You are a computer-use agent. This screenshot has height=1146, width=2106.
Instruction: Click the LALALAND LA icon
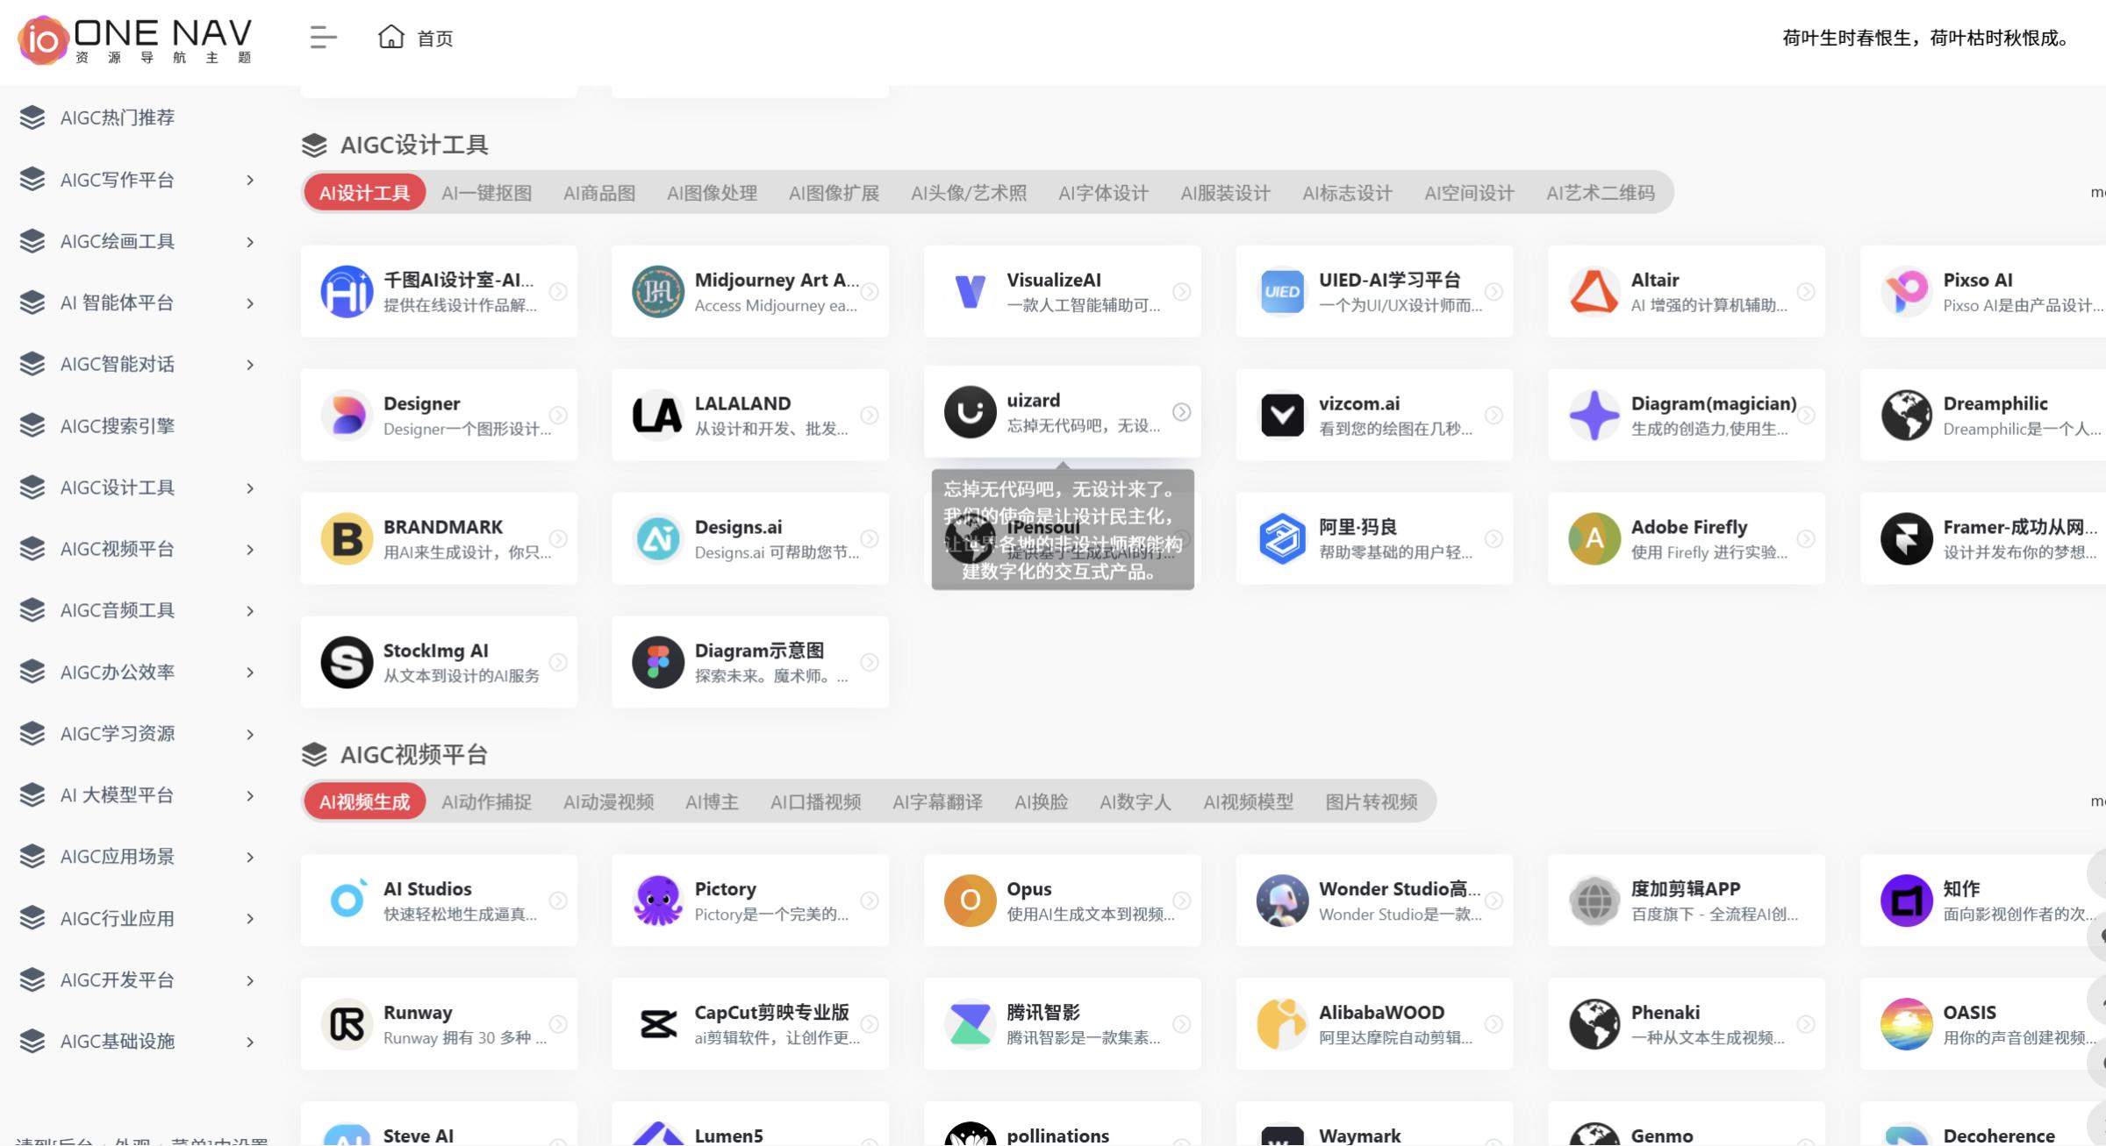click(x=658, y=415)
